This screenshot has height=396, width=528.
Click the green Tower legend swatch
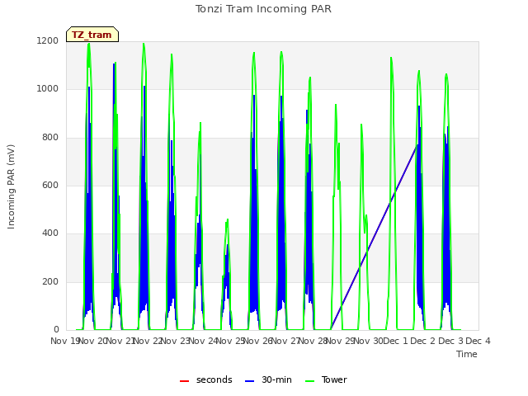point(309,381)
